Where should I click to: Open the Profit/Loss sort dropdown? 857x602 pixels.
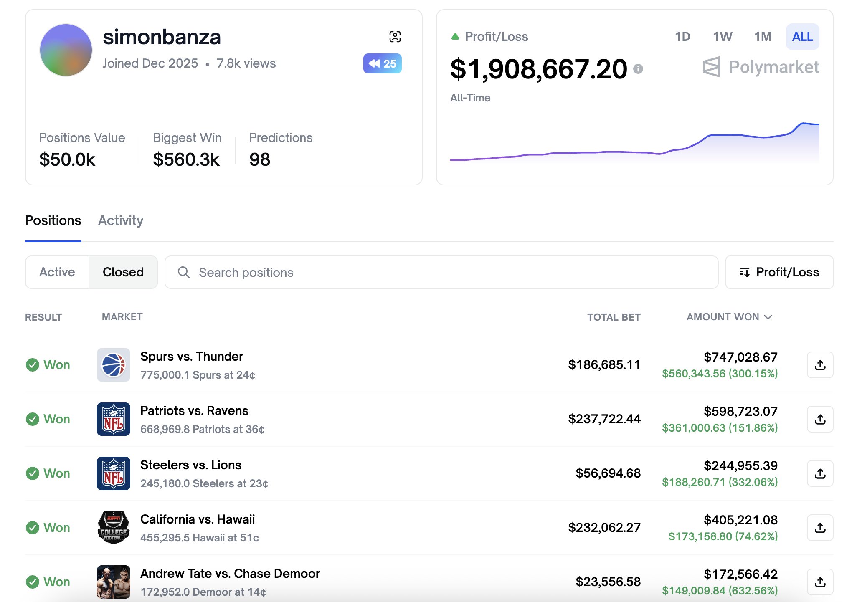click(779, 272)
